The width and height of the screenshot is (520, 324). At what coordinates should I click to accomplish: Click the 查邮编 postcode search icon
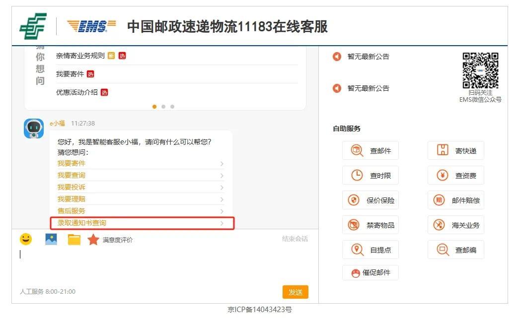click(443, 250)
